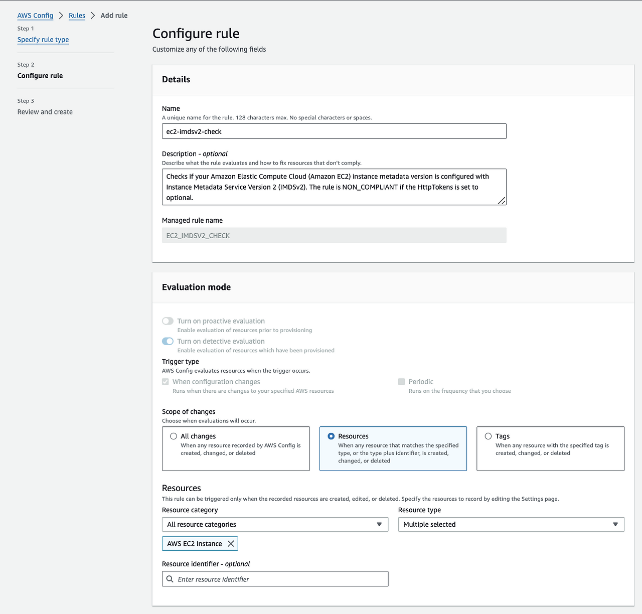The image size is (642, 614).
Task: Click the 'Enter resource identifier' search field
Action: [281, 579]
